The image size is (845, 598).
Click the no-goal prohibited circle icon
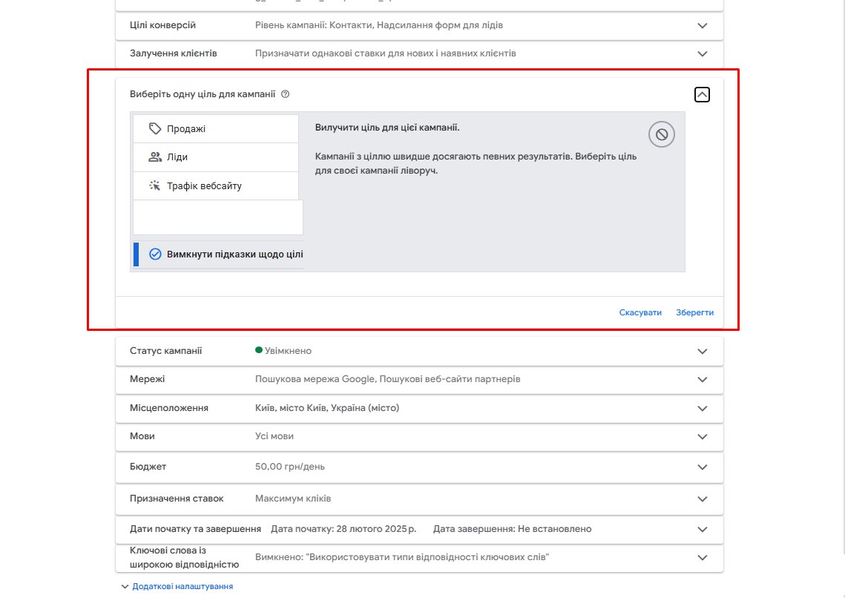(x=662, y=135)
